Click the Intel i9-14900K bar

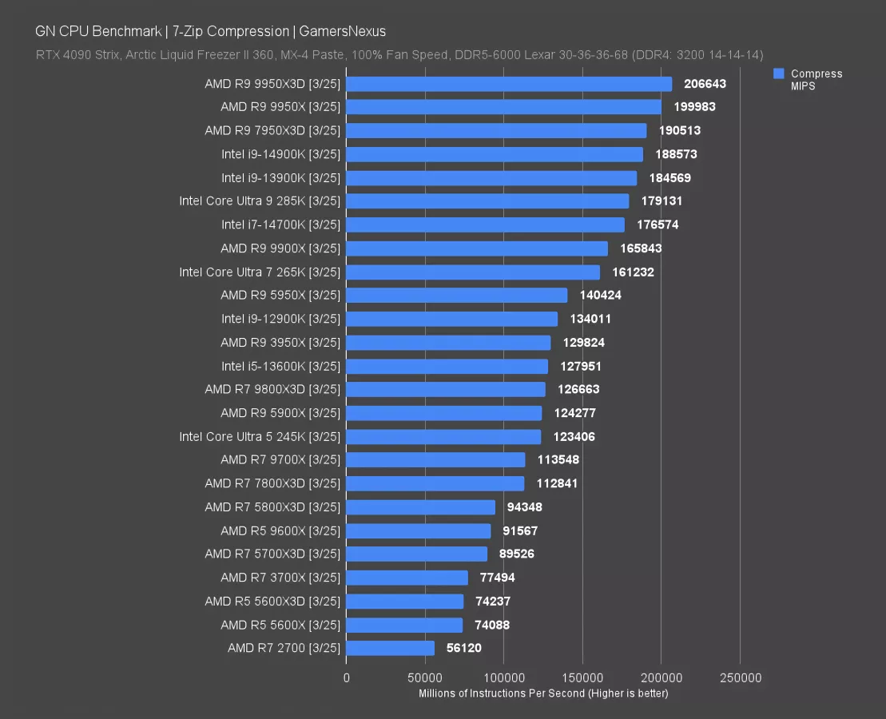pyautogui.click(x=495, y=154)
